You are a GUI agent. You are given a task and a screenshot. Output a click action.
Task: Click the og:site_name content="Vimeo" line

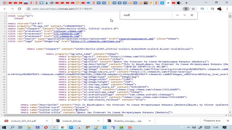[x=82, y=54]
